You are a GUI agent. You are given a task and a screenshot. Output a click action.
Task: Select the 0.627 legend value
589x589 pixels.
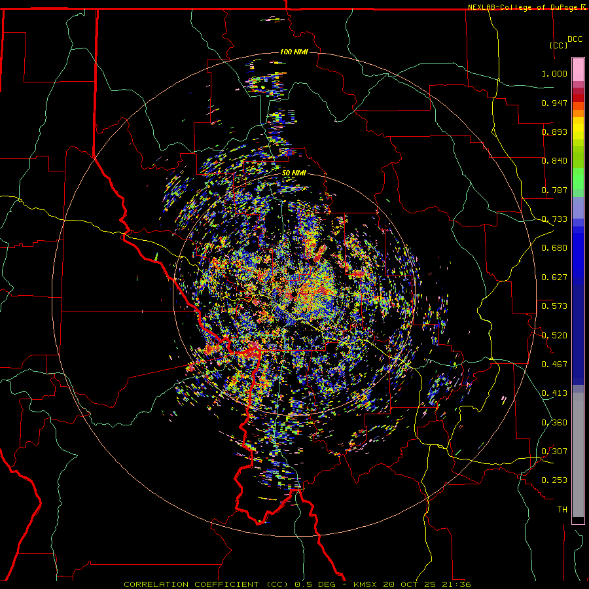tap(554, 277)
